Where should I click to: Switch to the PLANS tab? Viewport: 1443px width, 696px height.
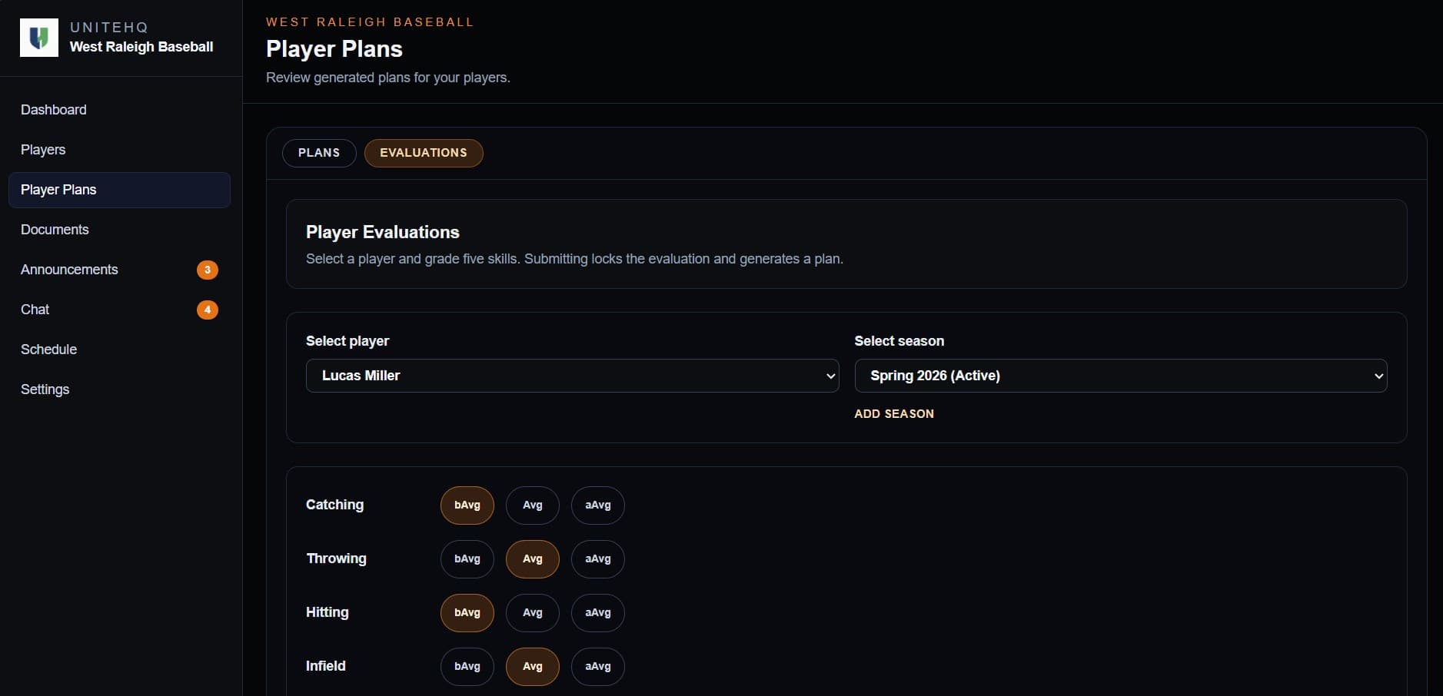tap(319, 153)
